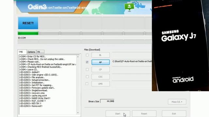Viewport: 209px width, 117px height.
Task: Click the AP file button
Action: 101,62
